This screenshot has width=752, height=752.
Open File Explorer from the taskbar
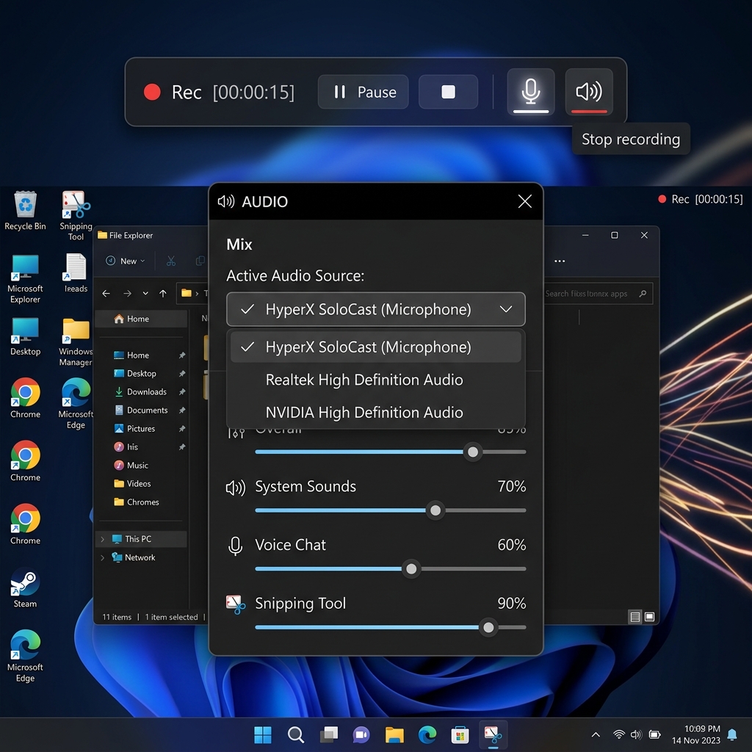pos(394,734)
